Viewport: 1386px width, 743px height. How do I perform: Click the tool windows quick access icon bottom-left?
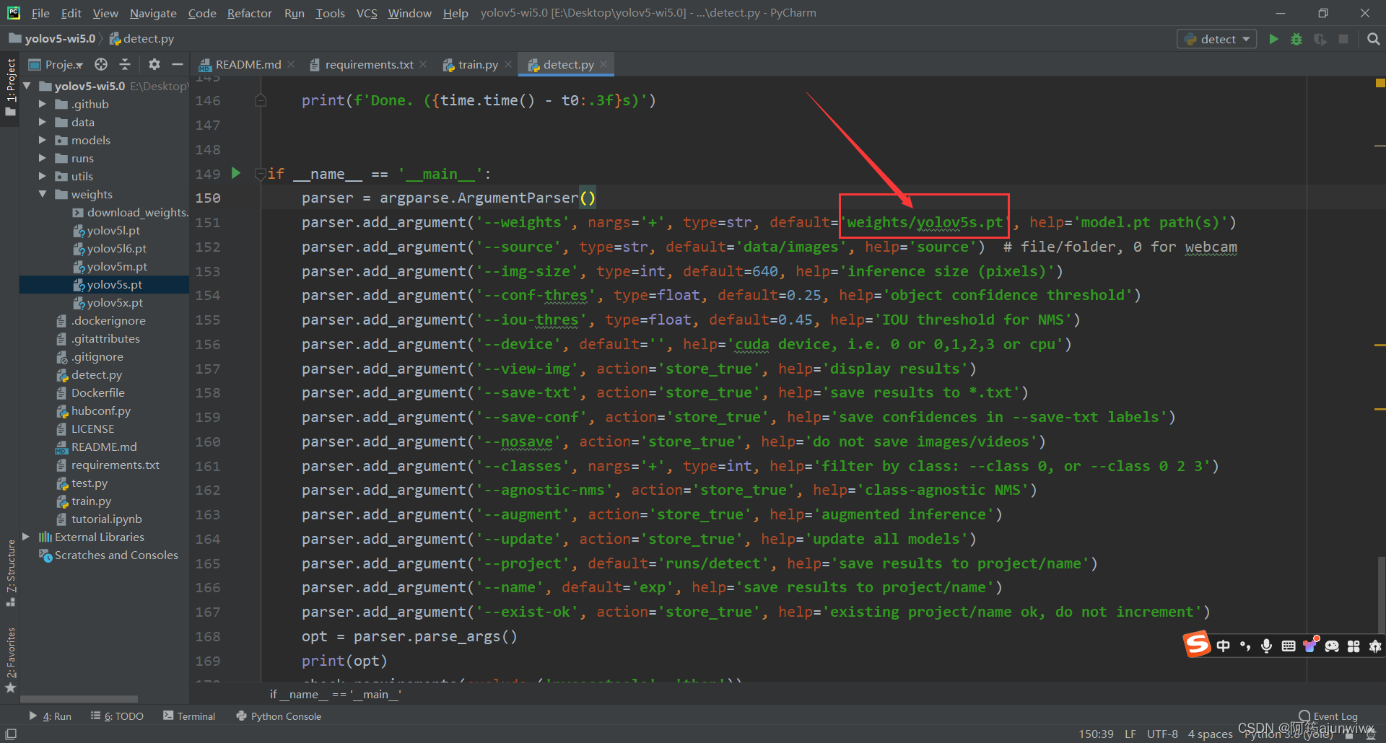11,734
